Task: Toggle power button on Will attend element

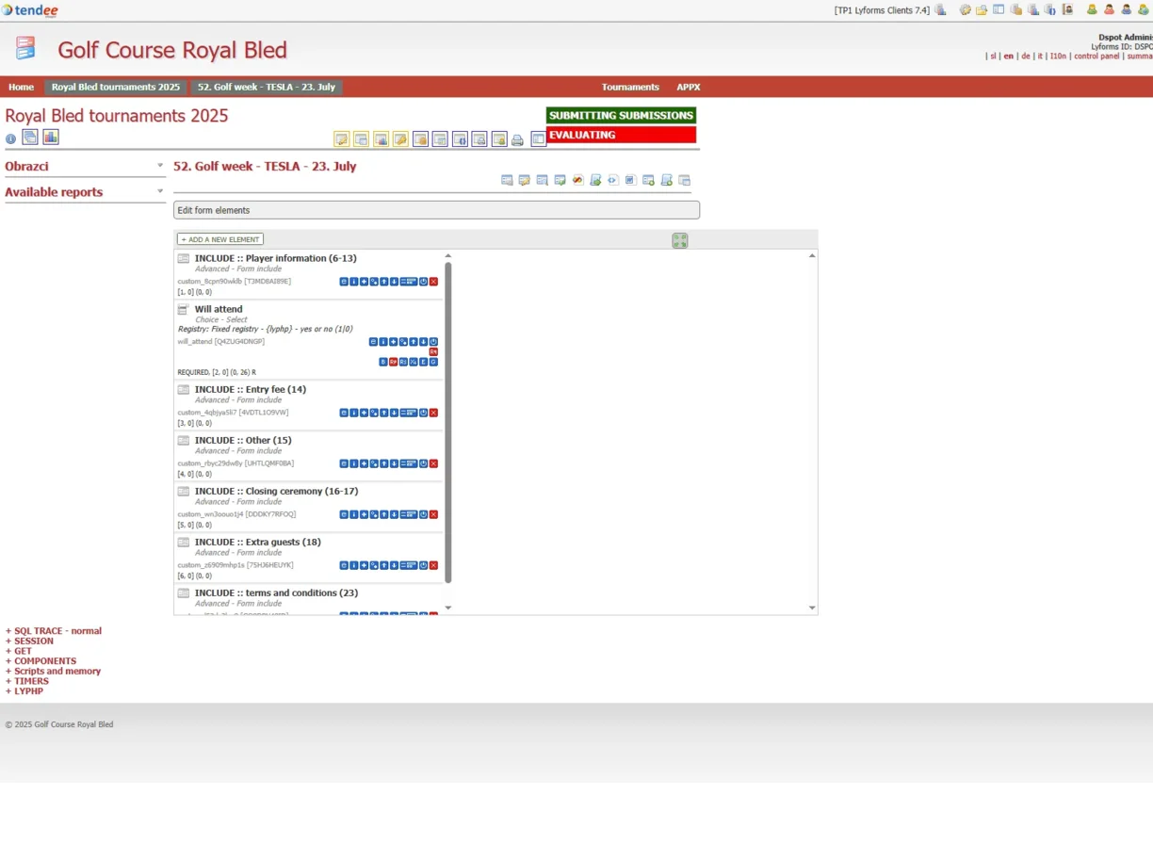Action: pos(433,342)
